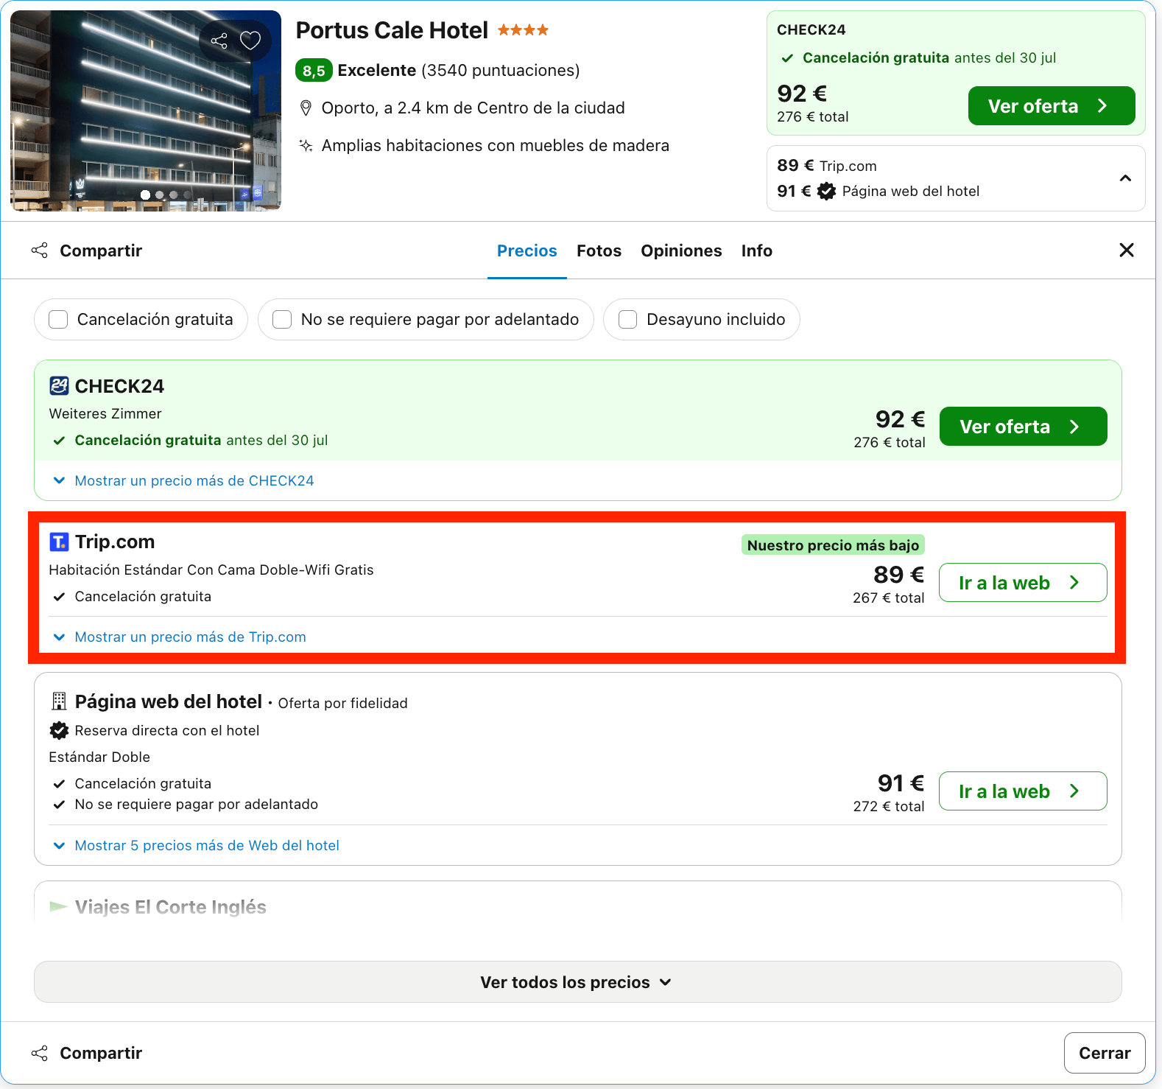The image size is (1162, 1089).
Task: Expand Mostrar un precio más de Trip.com
Action: coord(180,637)
